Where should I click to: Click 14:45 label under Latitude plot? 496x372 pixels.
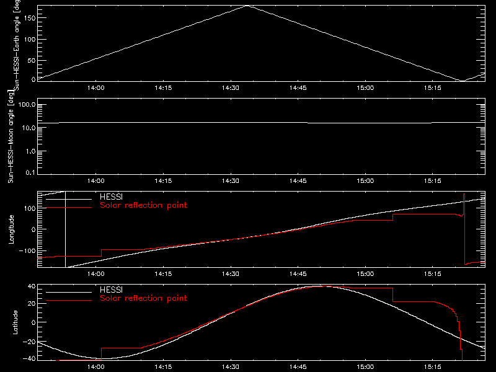(298, 367)
